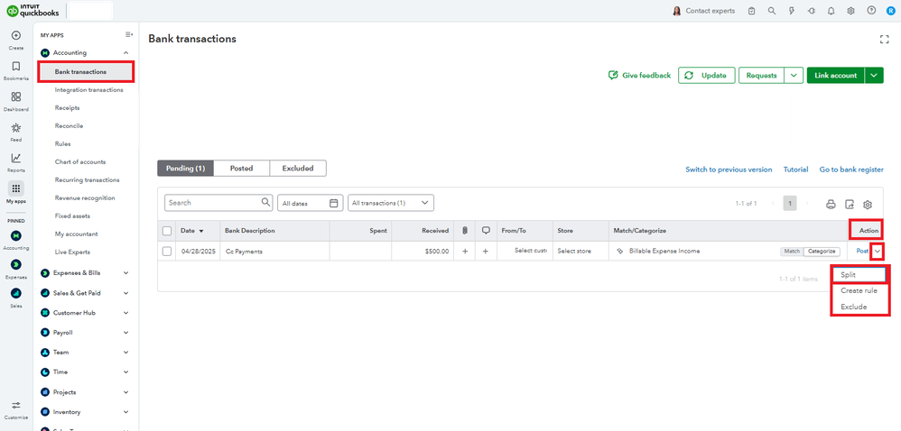Switch to the Pending (1) tab
This screenshot has width=901, height=431.
(x=185, y=168)
